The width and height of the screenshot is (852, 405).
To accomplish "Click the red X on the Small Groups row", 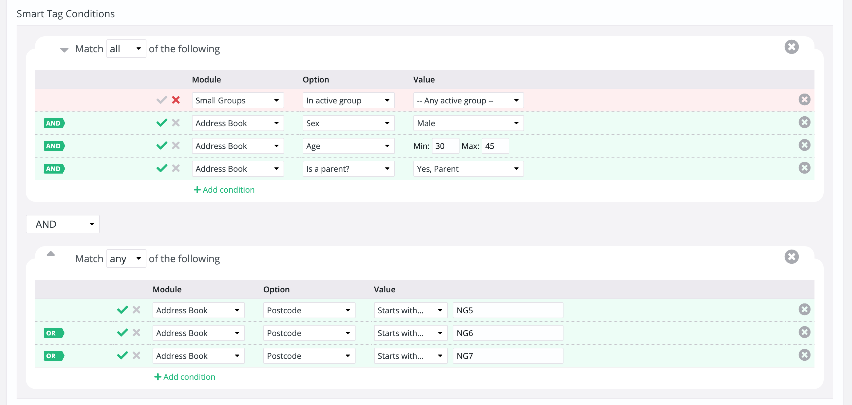I will point(176,100).
